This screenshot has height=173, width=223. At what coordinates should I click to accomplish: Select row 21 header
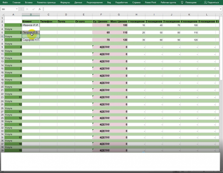pyautogui.click(x=2, y=90)
